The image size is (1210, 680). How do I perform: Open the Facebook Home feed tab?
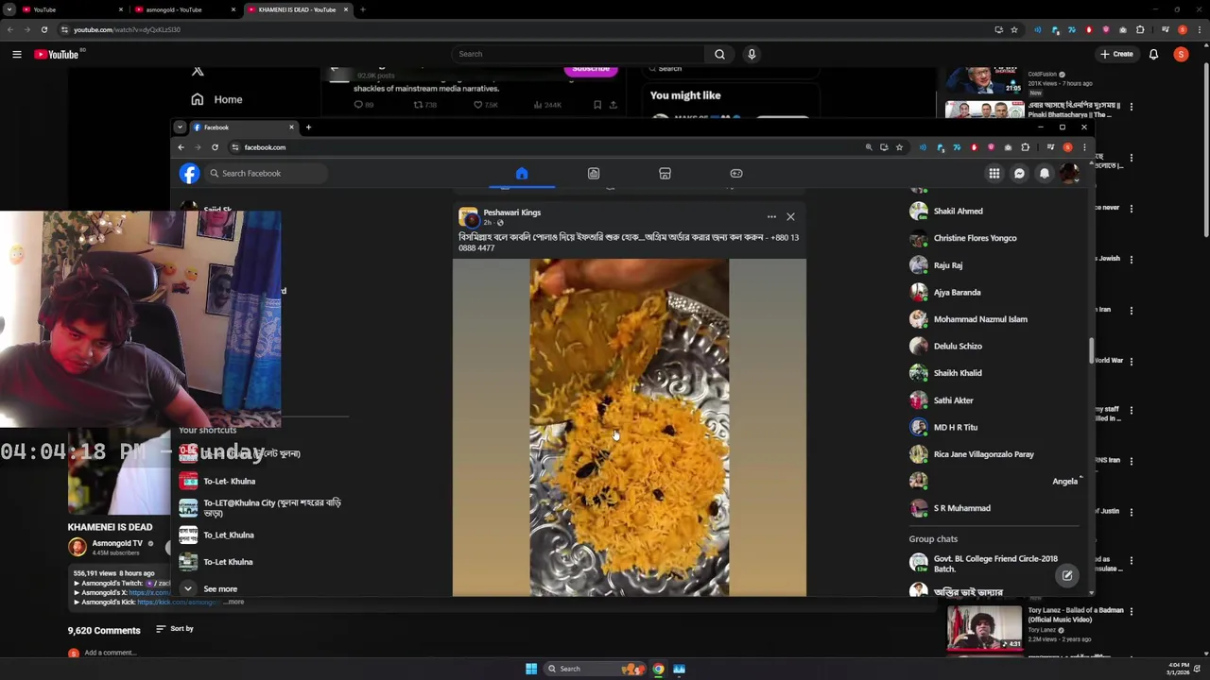pos(522,173)
